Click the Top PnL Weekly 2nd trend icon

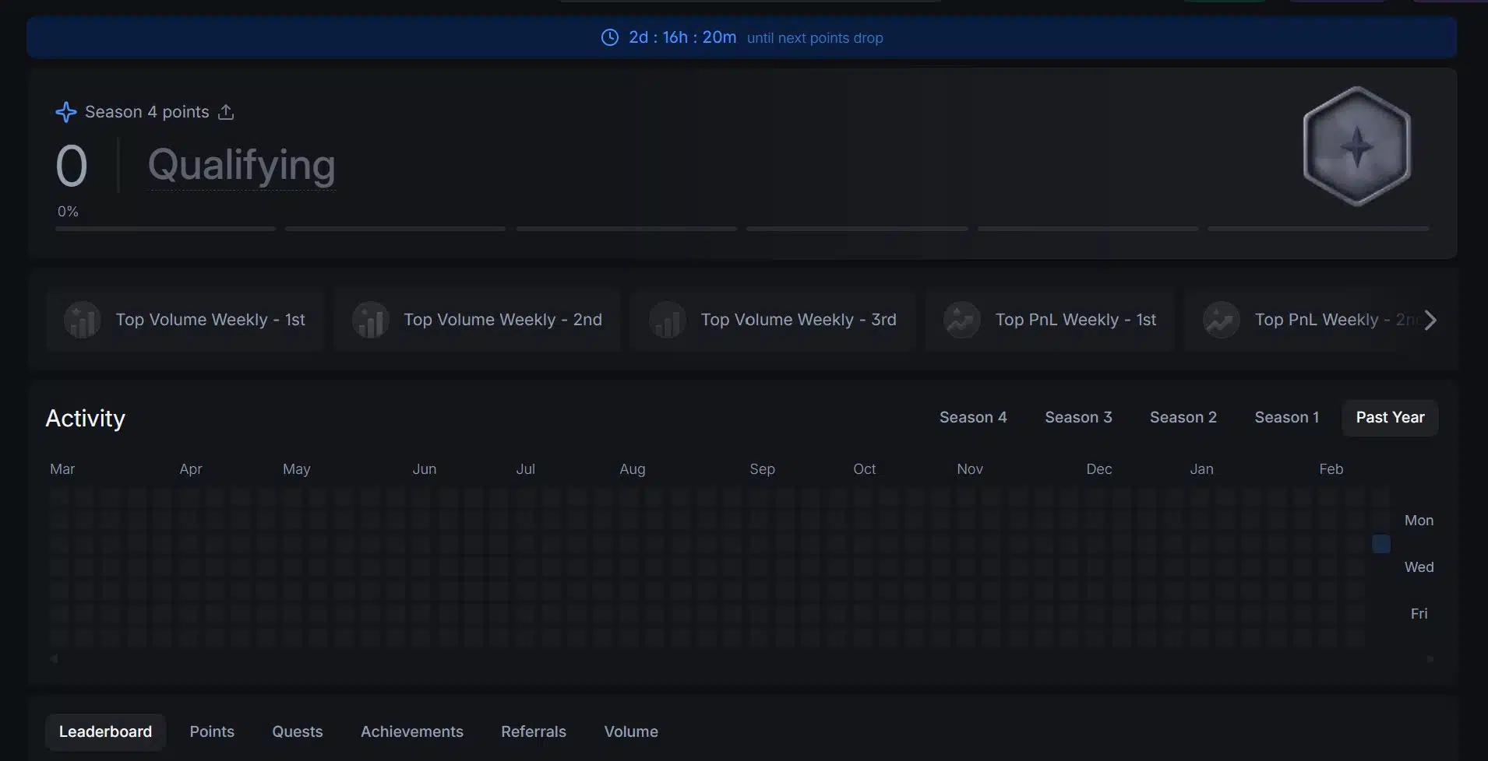click(1220, 320)
